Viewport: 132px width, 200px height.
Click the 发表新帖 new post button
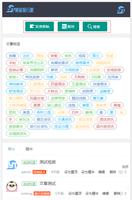click(39, 27)
